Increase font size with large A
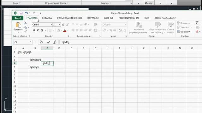The image size is (202, 113). pos(63,24)
